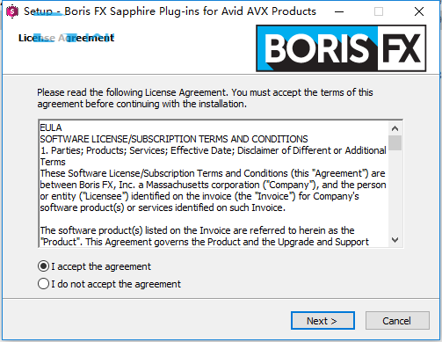Select the EULA scrollbar thumb
Viewport: 442px width, 342px height.
[x=395, y=142]
